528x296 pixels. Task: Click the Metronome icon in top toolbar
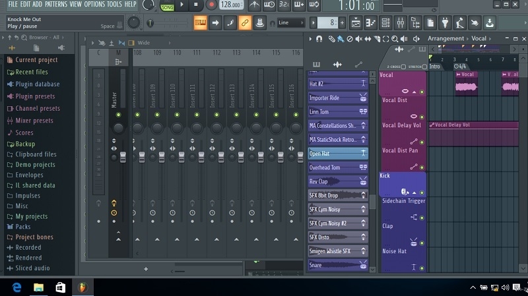pos(254,5)
